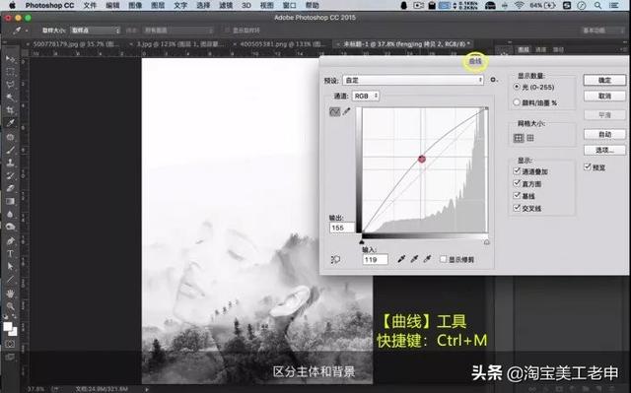Click the white point slider under the curve

coord(486,242)
